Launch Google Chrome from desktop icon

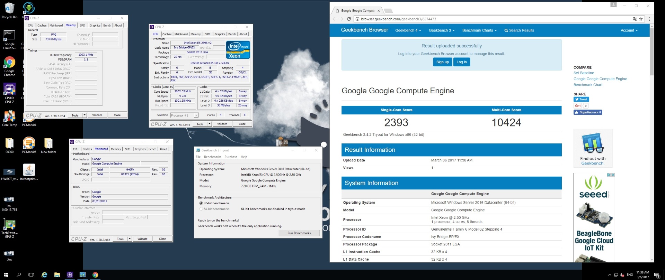click(9, 66)
